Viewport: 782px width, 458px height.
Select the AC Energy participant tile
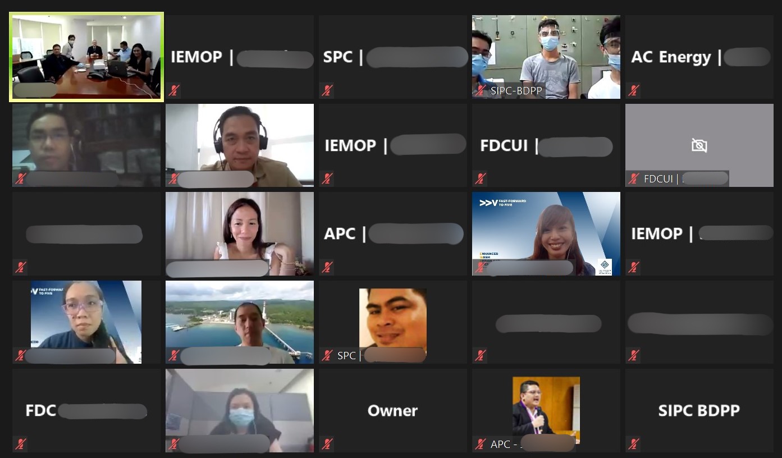(x=699, y=57)
